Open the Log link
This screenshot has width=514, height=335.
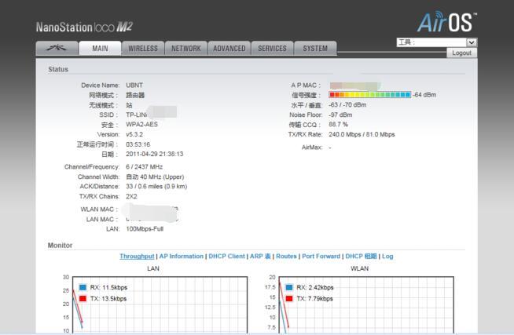(387, 257)
